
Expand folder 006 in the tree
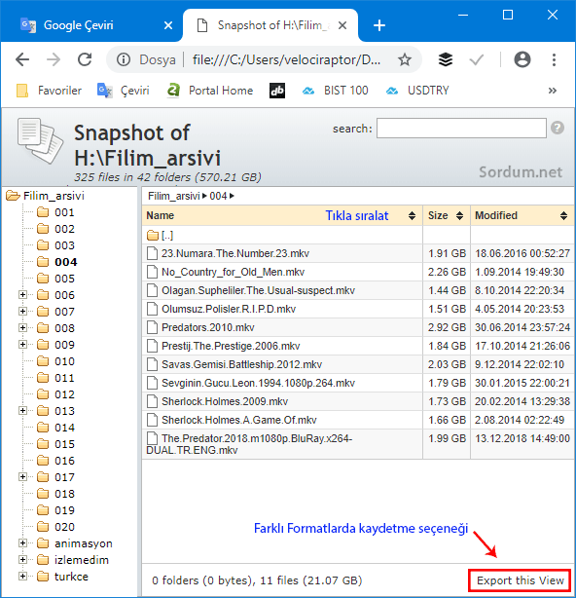(x=22, y=294)
